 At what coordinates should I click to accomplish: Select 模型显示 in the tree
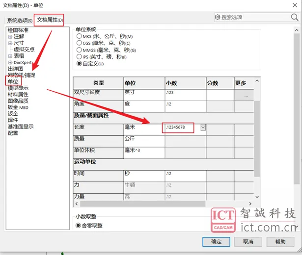(18, 88)
